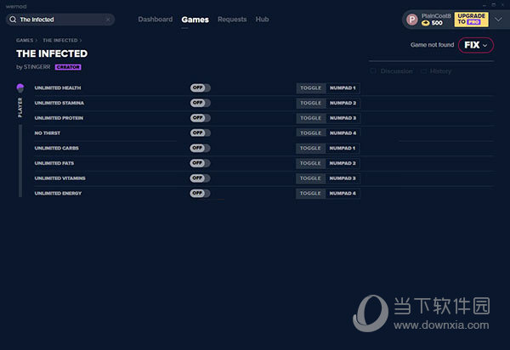Click the GAMES breadcrumb link

(25, 40)
